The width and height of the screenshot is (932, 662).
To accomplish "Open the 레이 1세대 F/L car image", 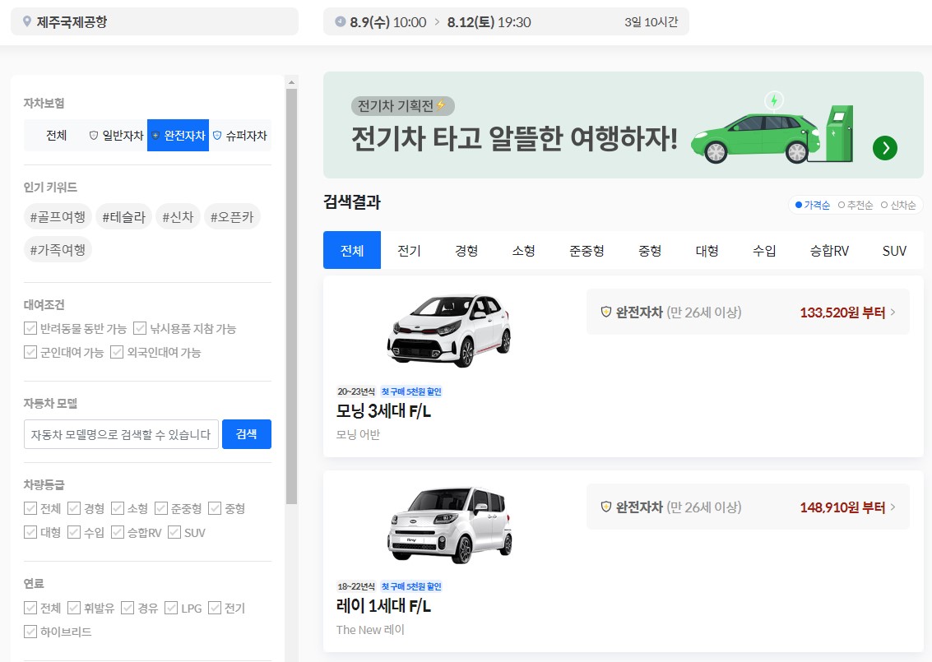I will [449, 525].
